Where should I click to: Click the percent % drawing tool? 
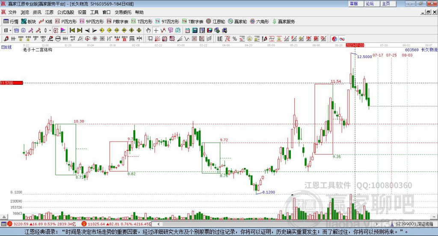[235, 39]
